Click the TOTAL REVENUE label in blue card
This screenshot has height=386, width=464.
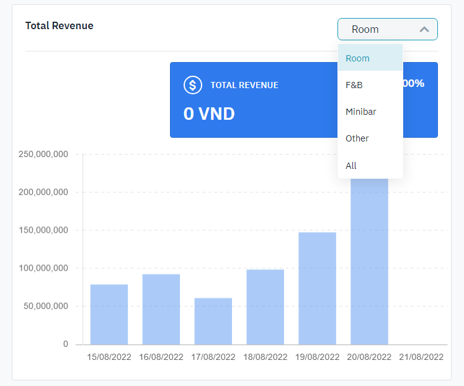click(x=244, y=85)
